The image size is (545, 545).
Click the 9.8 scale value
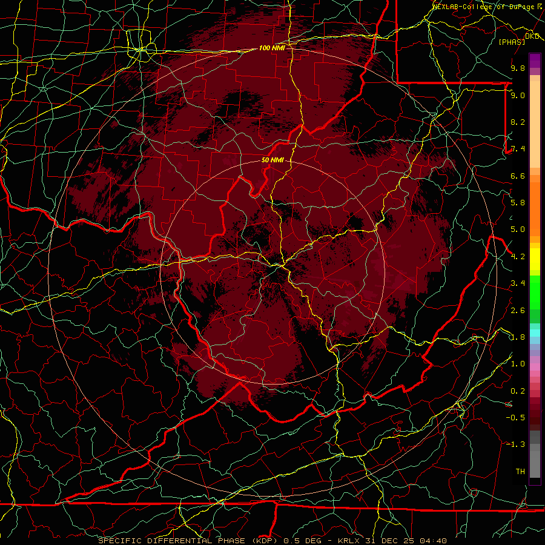pyautogui.click(x=518, y=68)
